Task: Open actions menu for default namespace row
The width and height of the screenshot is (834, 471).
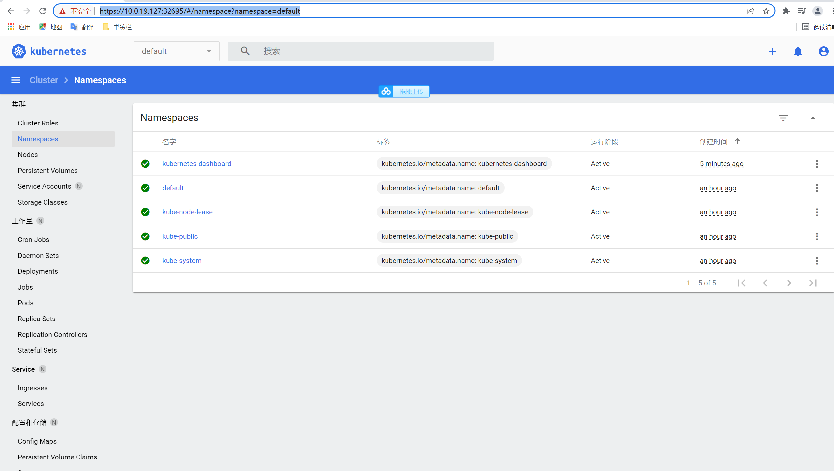Action: 817,188
